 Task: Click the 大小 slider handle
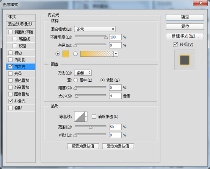[x=77, y=96]
